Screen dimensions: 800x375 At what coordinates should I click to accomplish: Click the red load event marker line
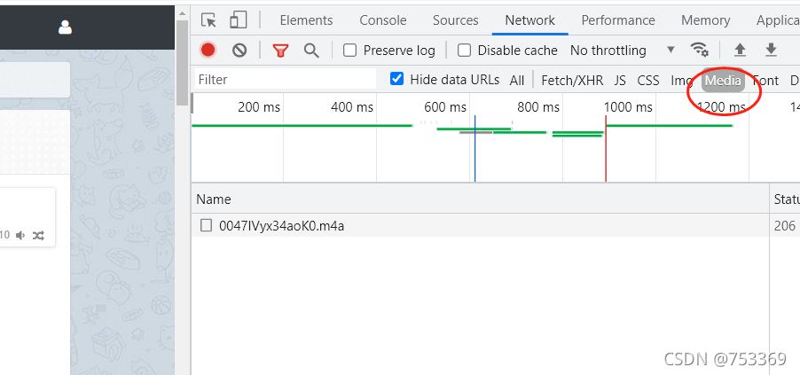(x=606, y=148)
